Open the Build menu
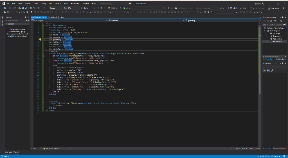The image size is (288, 158). (x=35, y=4)
